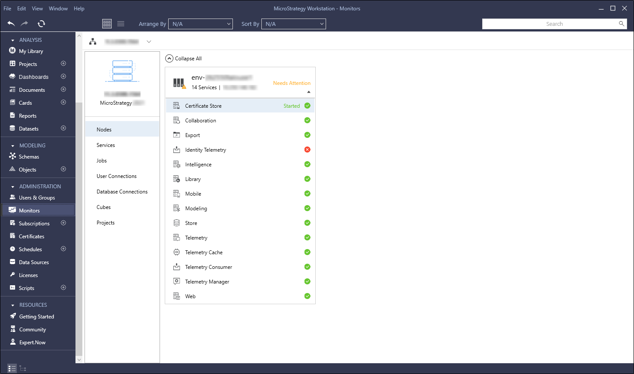Switch to list view layout
634x374 pixels.
coord(121,24)
